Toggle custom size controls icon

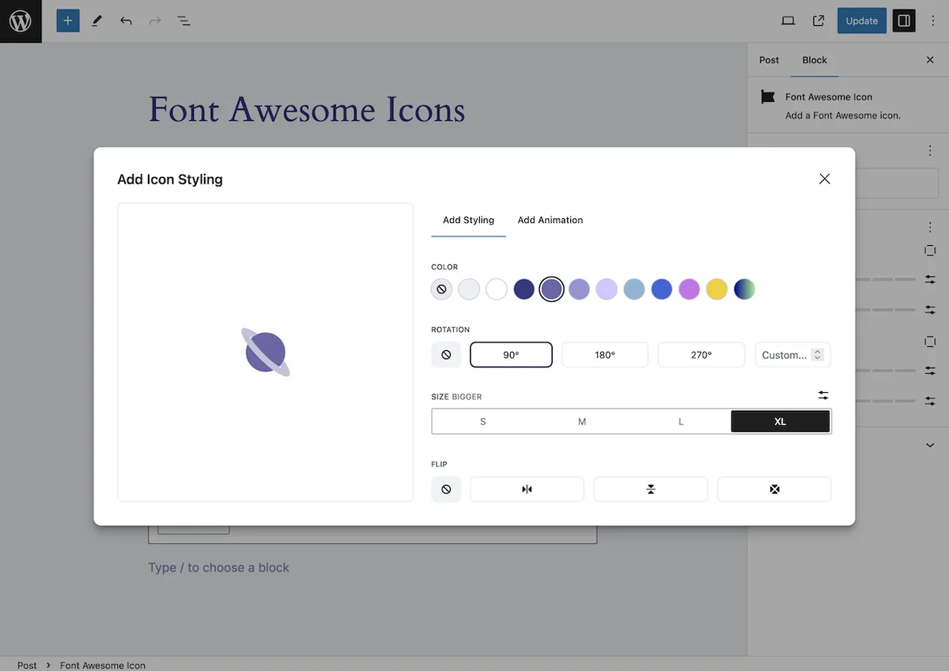coord(823,395)
